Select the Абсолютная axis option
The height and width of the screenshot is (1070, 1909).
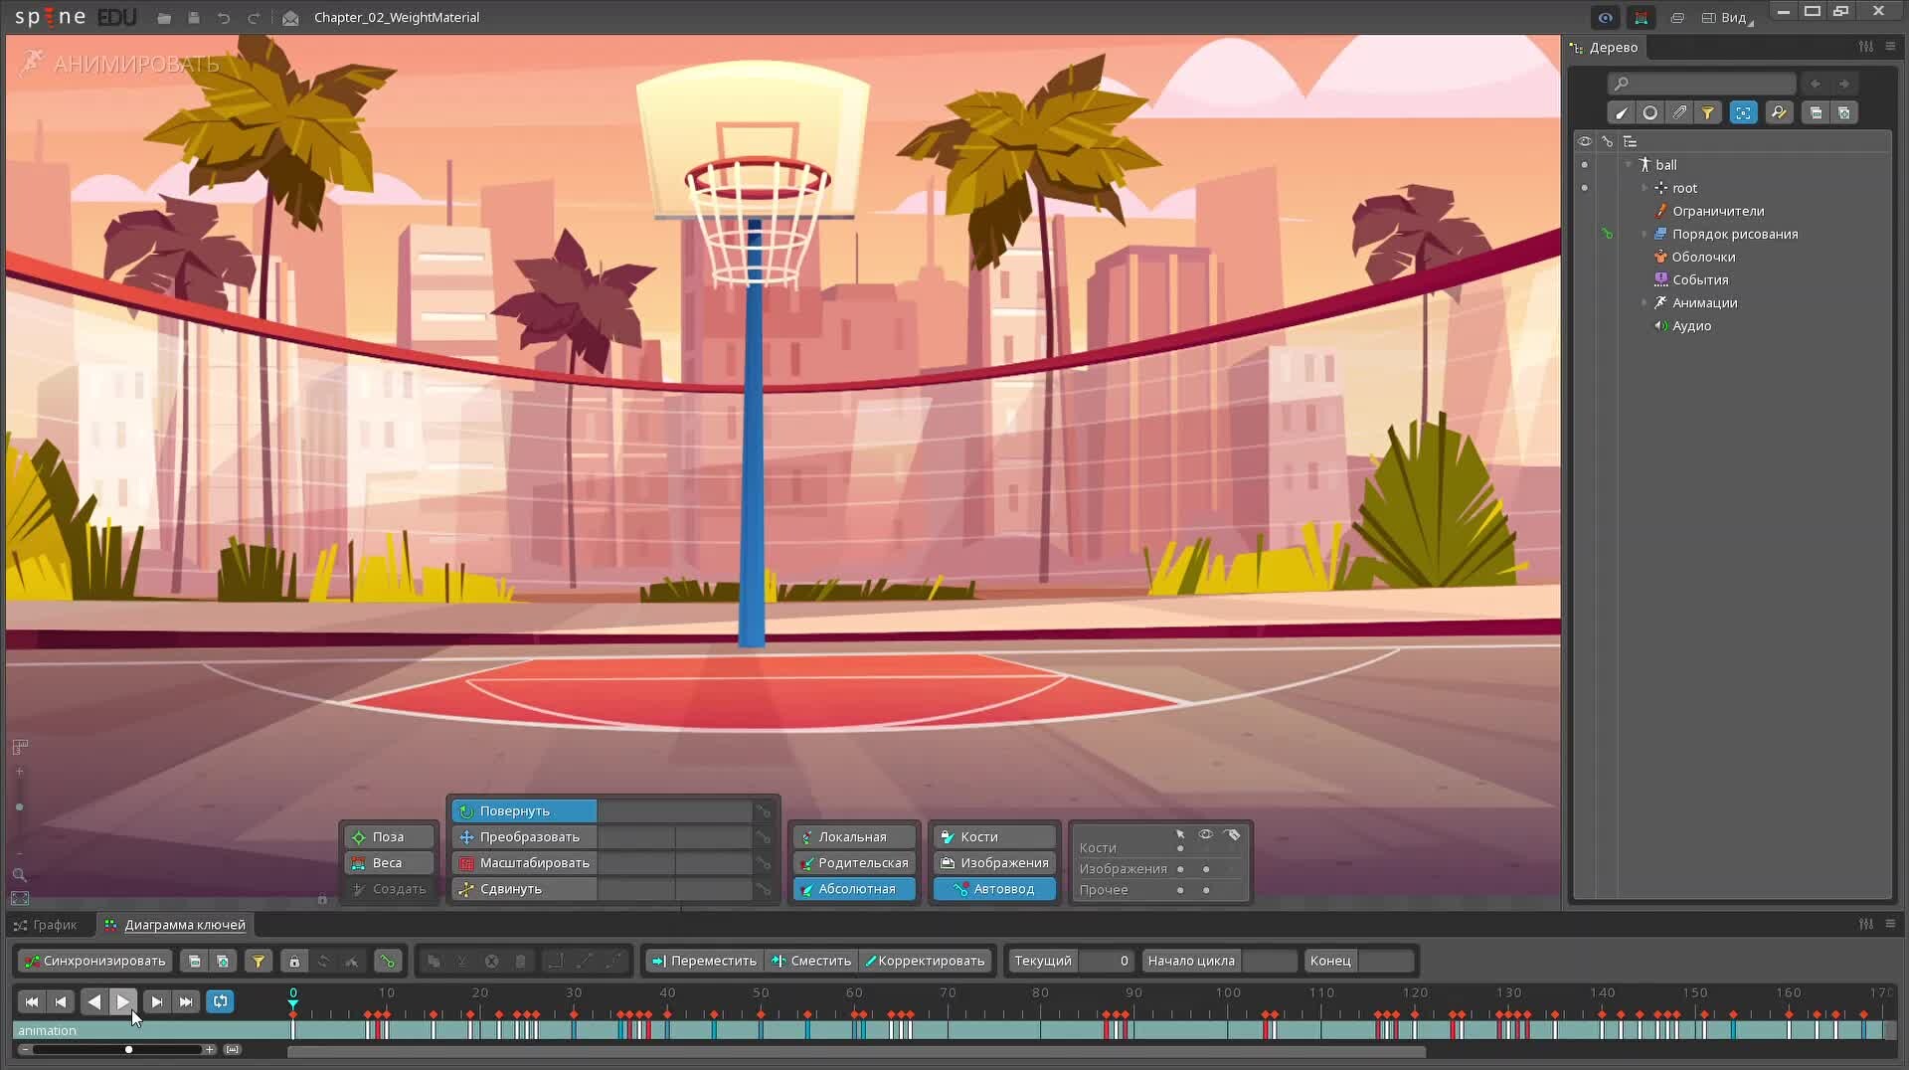[855, 889]
